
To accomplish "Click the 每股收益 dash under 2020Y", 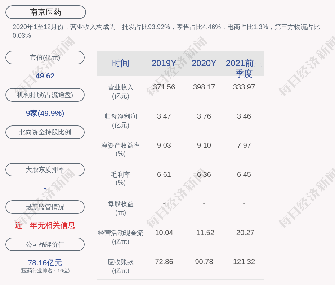I will [204, 204].
